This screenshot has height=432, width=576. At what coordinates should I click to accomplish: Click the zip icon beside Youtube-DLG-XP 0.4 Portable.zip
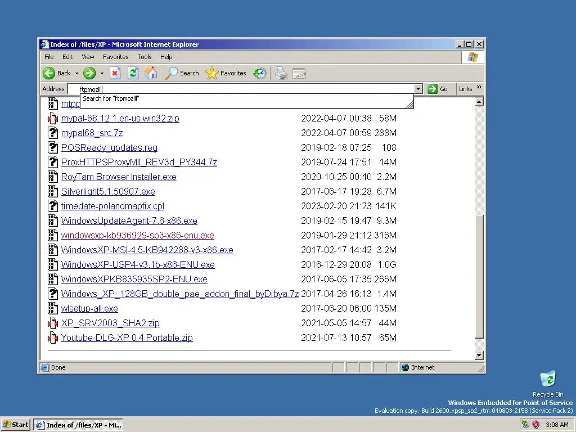[x=53, y=337]
